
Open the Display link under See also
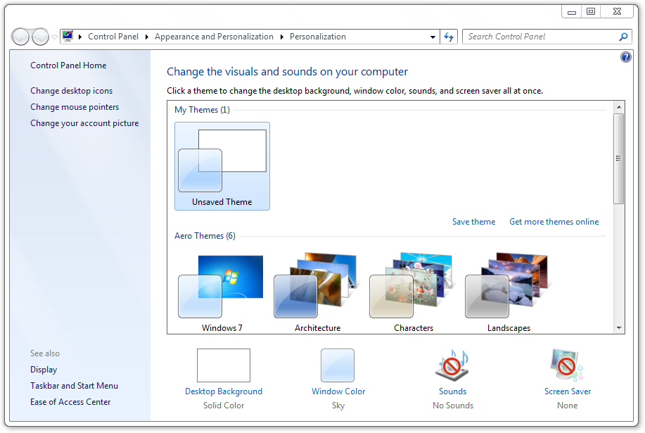pos(44,370)
